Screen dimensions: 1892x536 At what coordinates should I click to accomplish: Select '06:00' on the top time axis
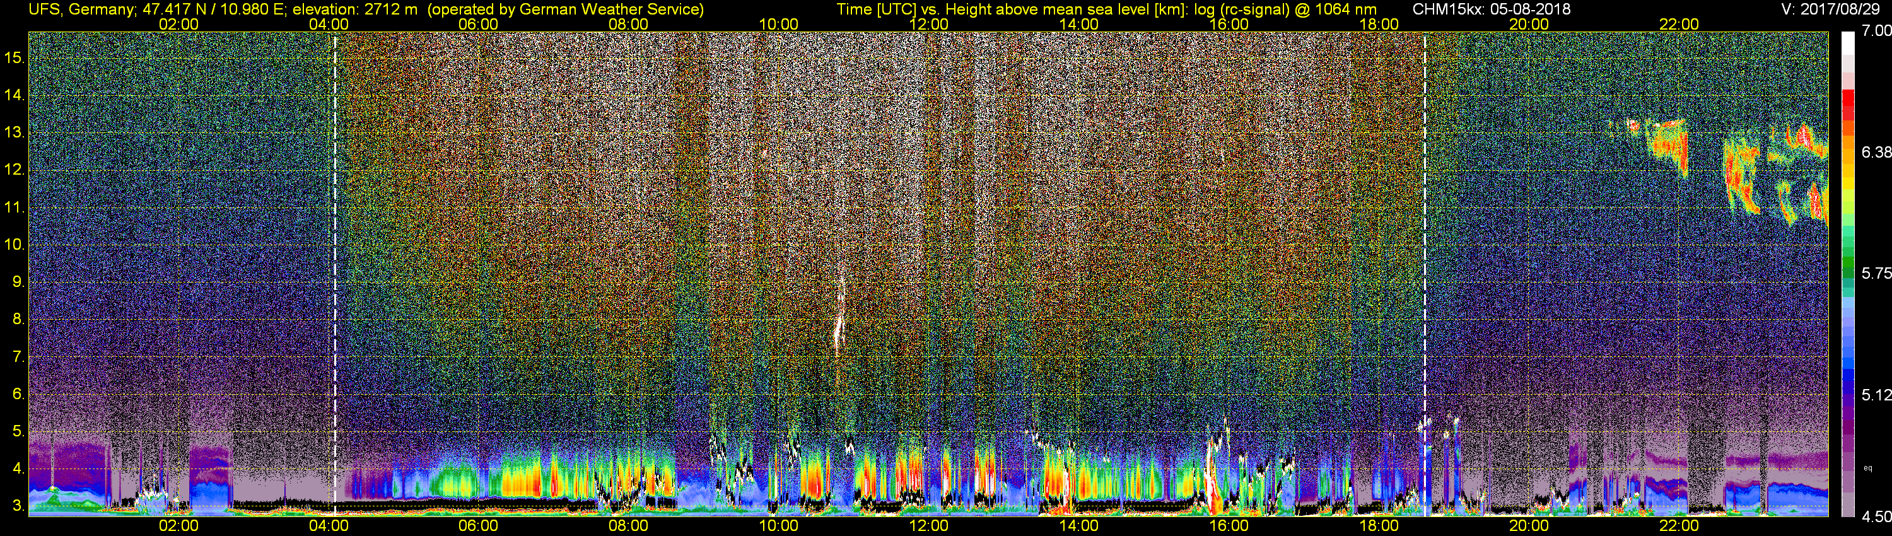[478, 24]
